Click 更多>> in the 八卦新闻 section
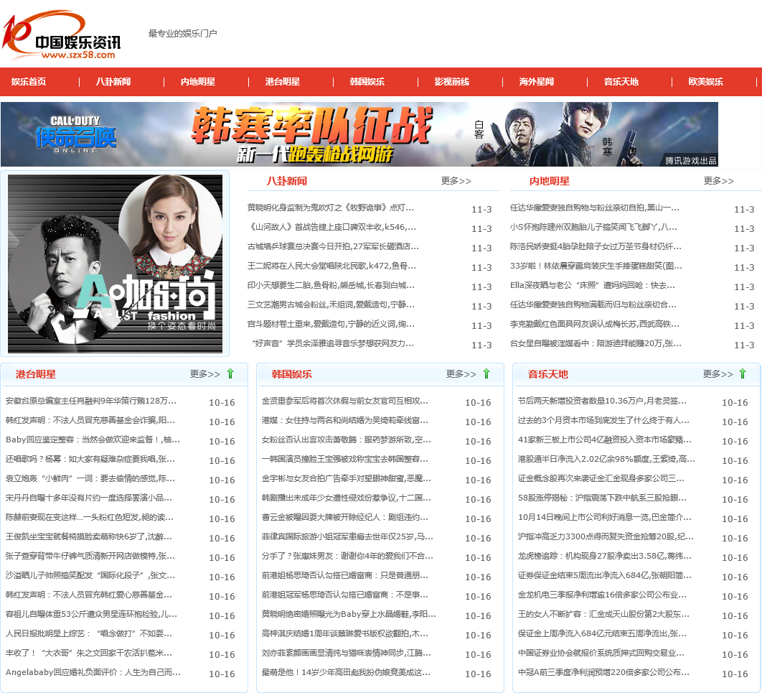This screenshot has height=693, width=762. click(456, 181)
